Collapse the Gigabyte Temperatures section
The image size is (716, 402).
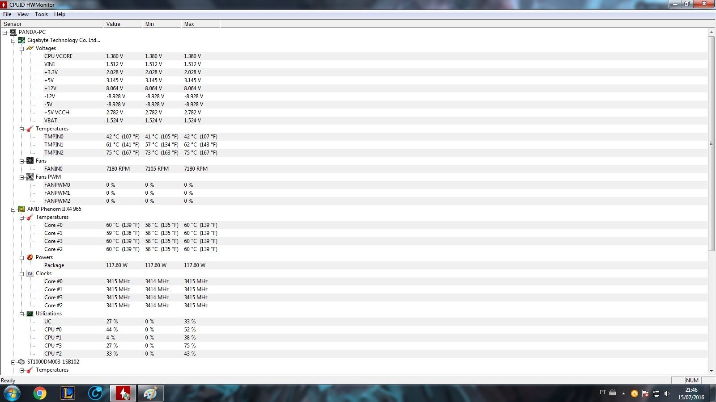(x=21, y=129)
